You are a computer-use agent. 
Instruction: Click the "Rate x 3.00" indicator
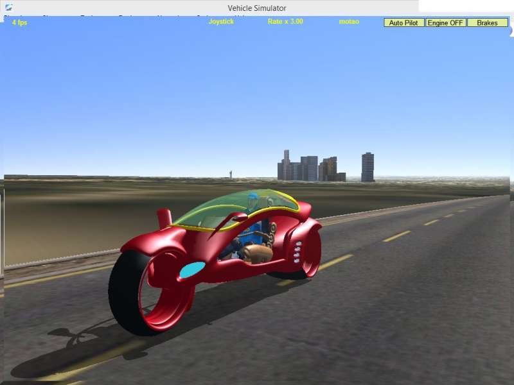click(x=285, y=22)
